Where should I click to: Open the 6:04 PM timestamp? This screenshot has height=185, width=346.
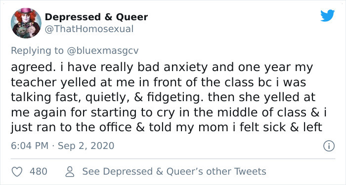click(x=30, y=146)
